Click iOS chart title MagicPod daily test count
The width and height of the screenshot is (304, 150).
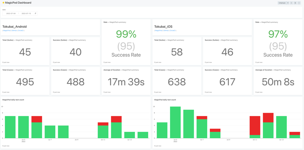(165, 100)
